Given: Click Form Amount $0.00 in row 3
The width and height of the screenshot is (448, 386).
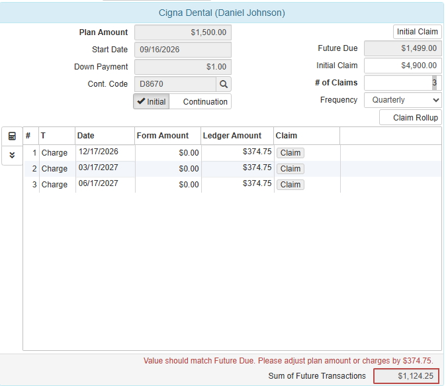Looking at the screenshot, I should 168,185.
